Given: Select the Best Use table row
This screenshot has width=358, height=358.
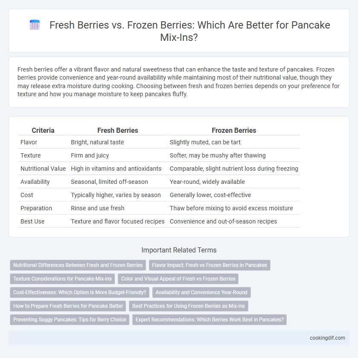Looking at the screenshot, I should click(159, 221).
